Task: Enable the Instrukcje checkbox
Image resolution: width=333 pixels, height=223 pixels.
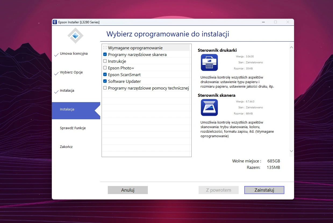Action: (x=105, y=61)
